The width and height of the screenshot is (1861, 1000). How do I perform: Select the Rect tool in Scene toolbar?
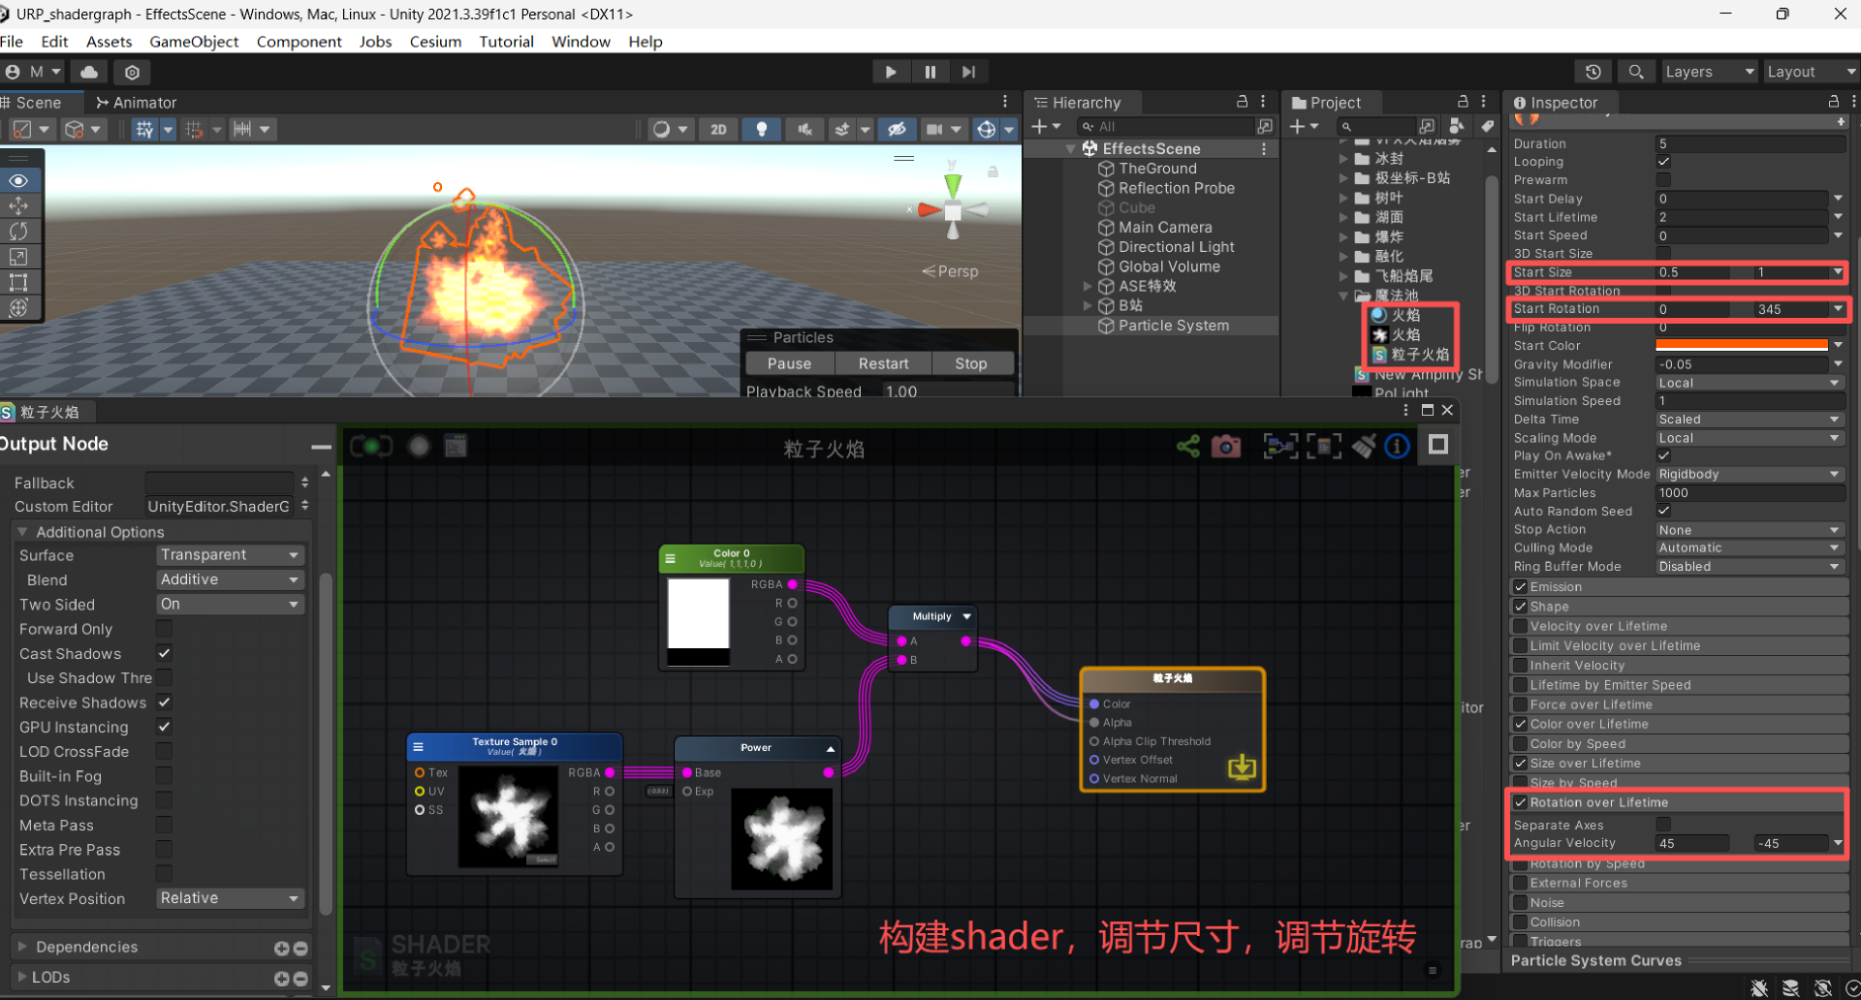pos(18,282)
